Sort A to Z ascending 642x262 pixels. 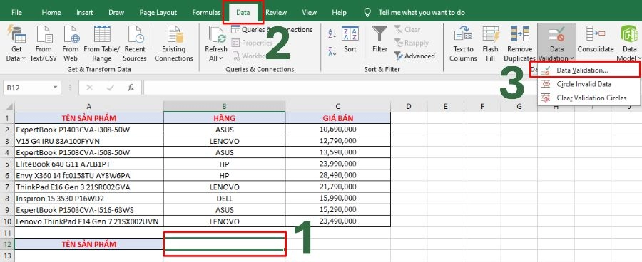coord(332,33)
